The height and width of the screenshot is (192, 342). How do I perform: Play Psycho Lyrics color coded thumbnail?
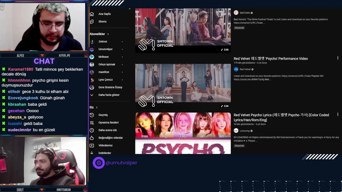point(183,133)
